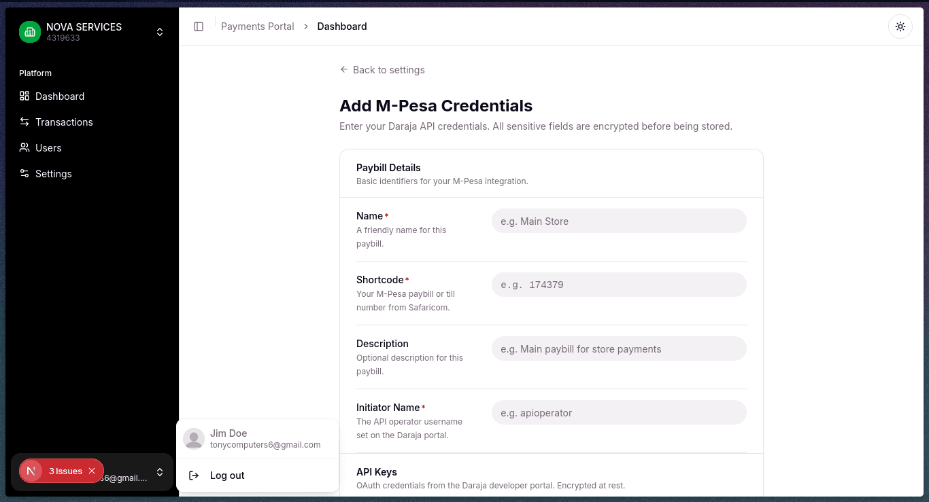Image resolution: width=929 pixels, height=502 pixels.
Task: Click the log out door icon
Action: (194, 476)
